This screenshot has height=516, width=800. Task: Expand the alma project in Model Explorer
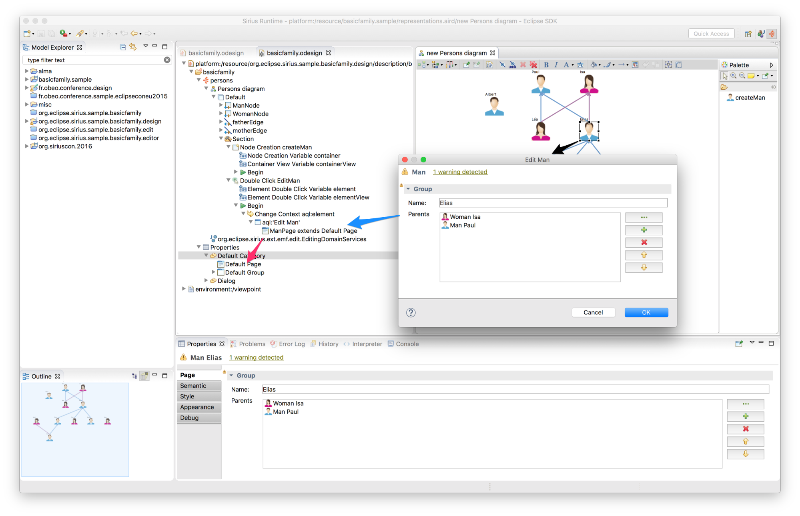coord(27,71)
